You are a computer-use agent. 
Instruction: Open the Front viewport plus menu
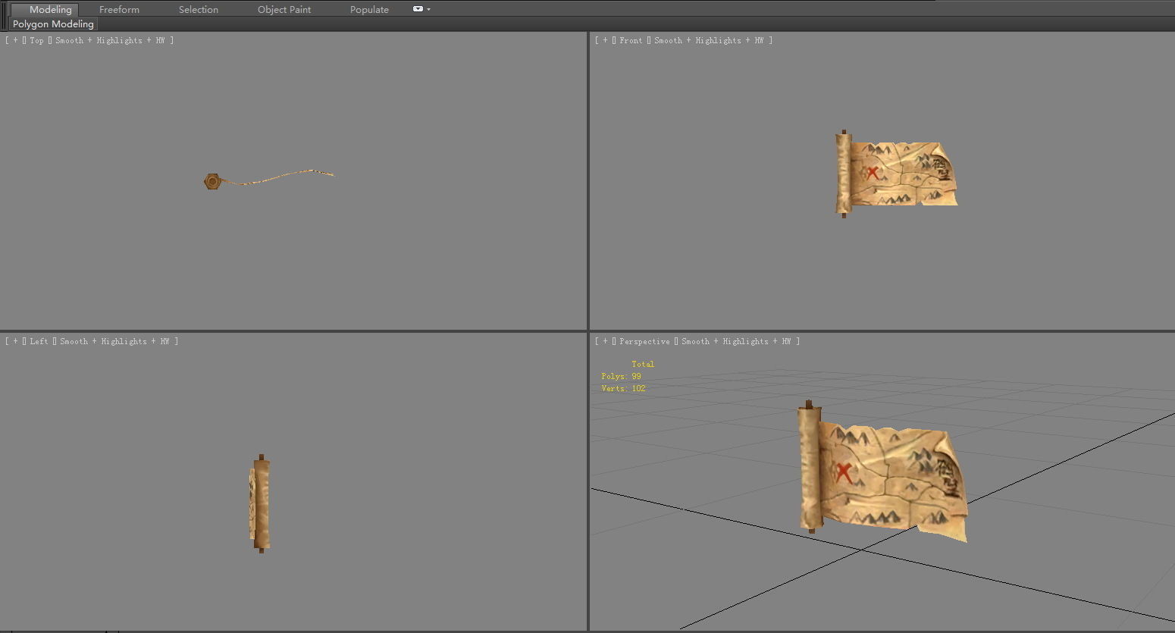605,41
